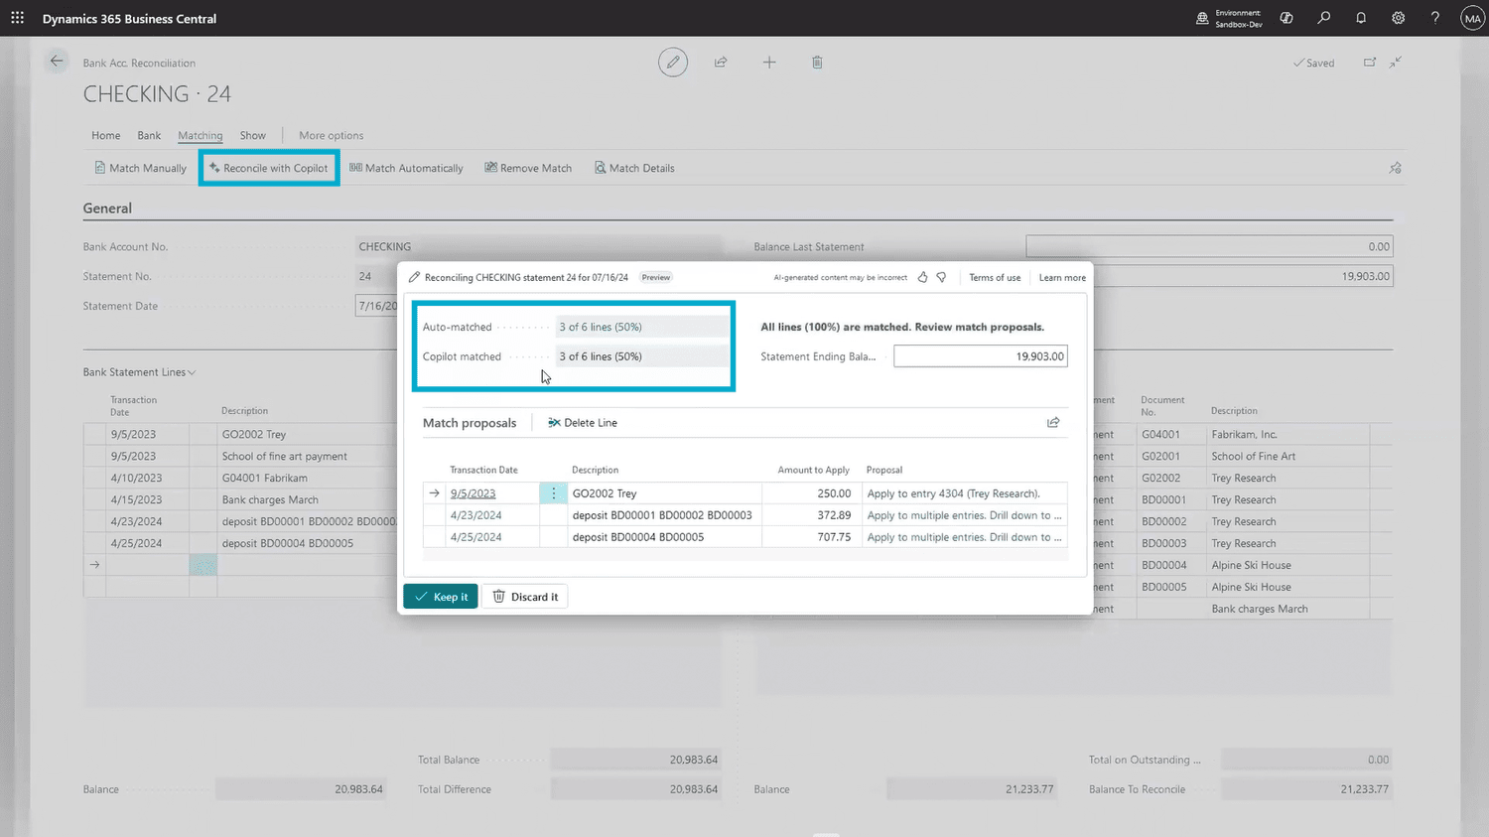Click the Keep it button

coord(441,596)
